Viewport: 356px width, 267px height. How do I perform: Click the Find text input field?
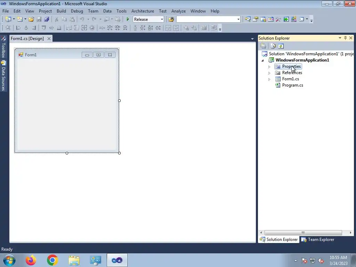click(x=206, y=19)
